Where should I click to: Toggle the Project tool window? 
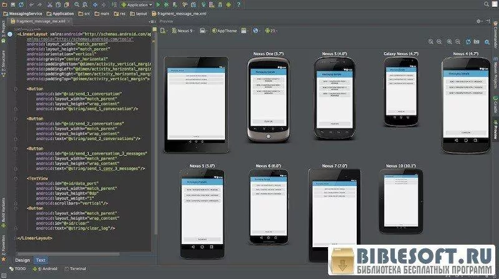coord(3,27)
